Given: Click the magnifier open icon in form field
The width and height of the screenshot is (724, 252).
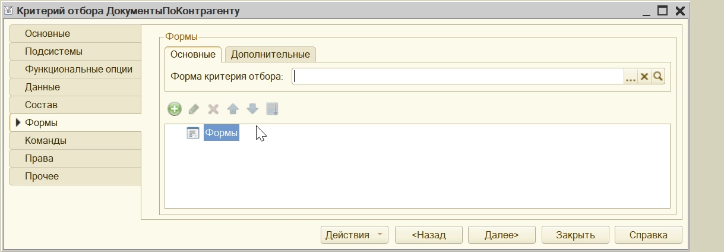Looking at the screenshot, I should [x=657, y=77].
